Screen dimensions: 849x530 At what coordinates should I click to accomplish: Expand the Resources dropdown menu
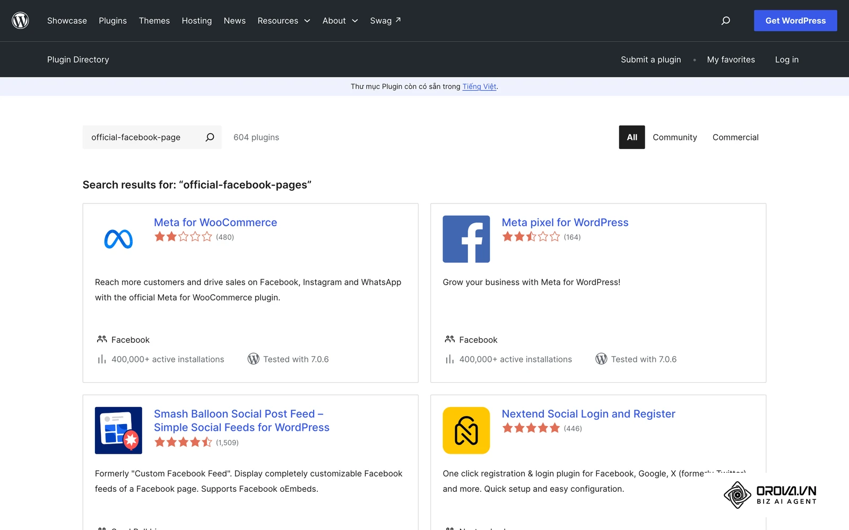coord(283,21)
